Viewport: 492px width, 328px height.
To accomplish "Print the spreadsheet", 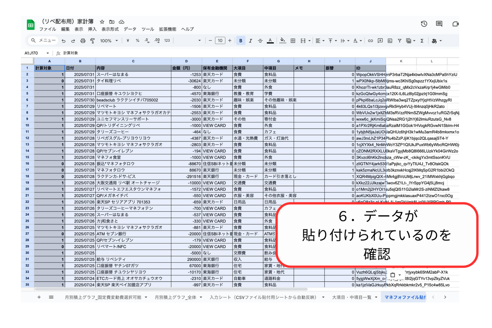I will pos(83,41).
